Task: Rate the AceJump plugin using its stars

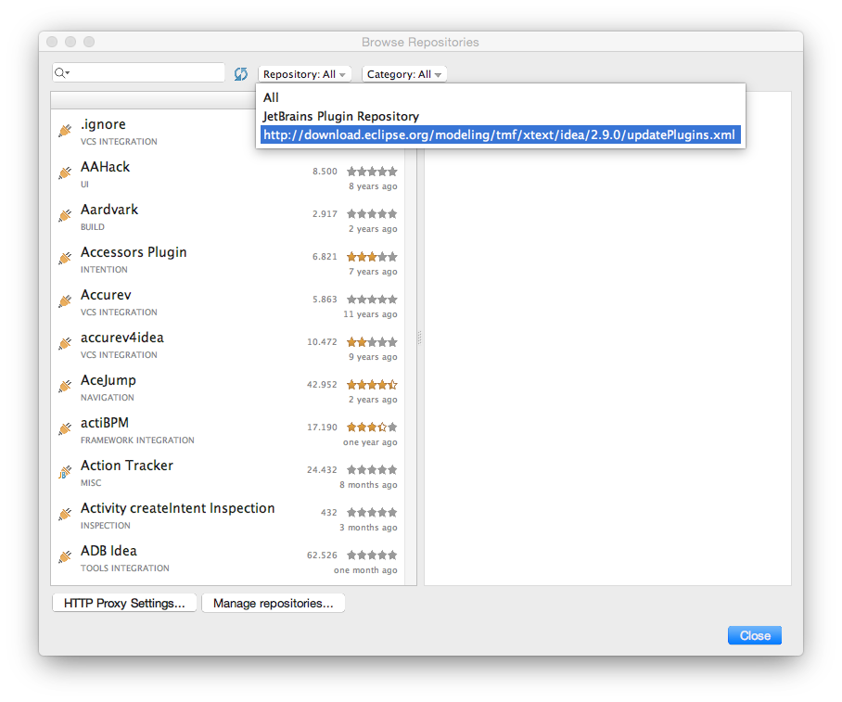Action: (x=371, y=383)
